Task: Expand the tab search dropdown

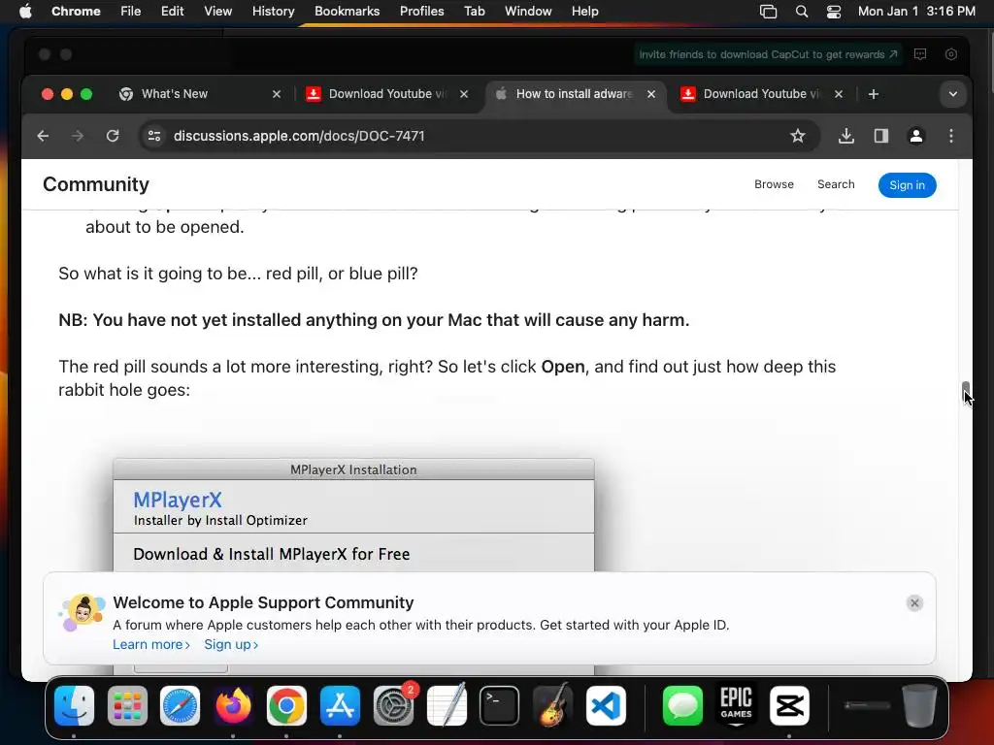Action: [953, 94]
